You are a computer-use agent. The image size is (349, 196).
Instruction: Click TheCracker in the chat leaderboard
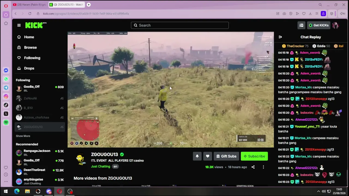pos(295,46)
